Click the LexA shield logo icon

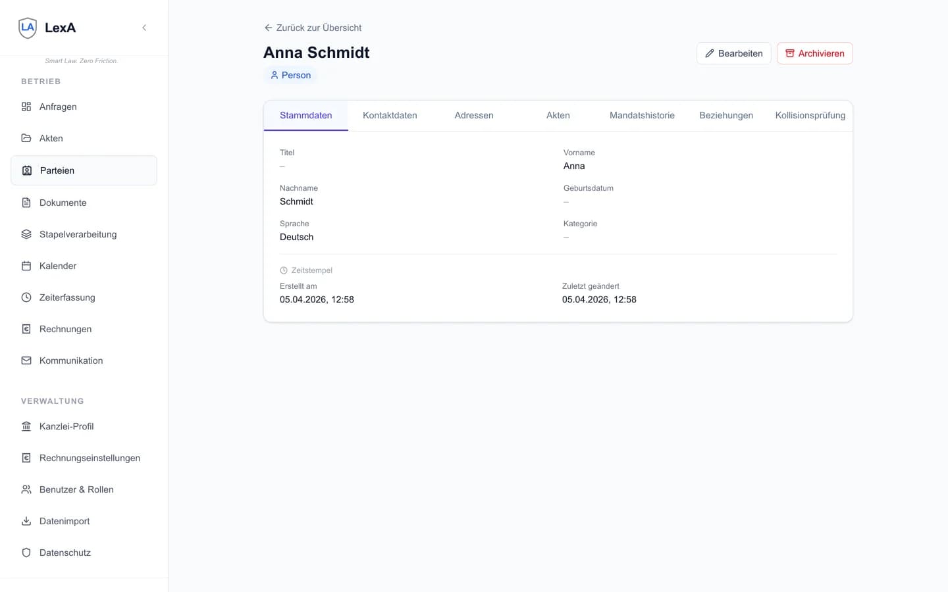click(28, 28)
